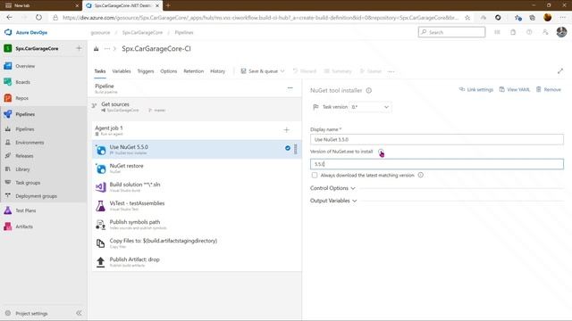The height and width of the screenshot is (321, 572).
Task: Click the browser refresh button
Action: (x=38, y=17)
